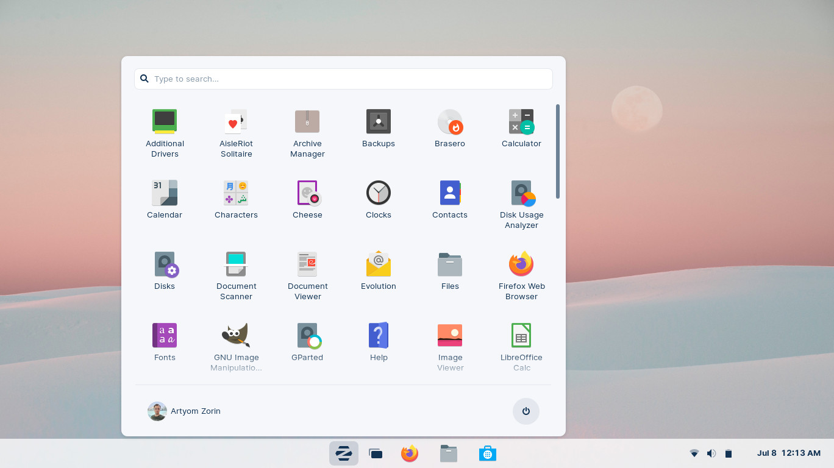Viewport: 834px width, 468px height.
Task: Launch the Calendar app
Action: (x=165, y=199)
